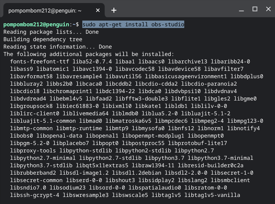The image size is (275, 204).
Task: Click the package name libprotobuf-lite17
Action: (x=197, y=143)
